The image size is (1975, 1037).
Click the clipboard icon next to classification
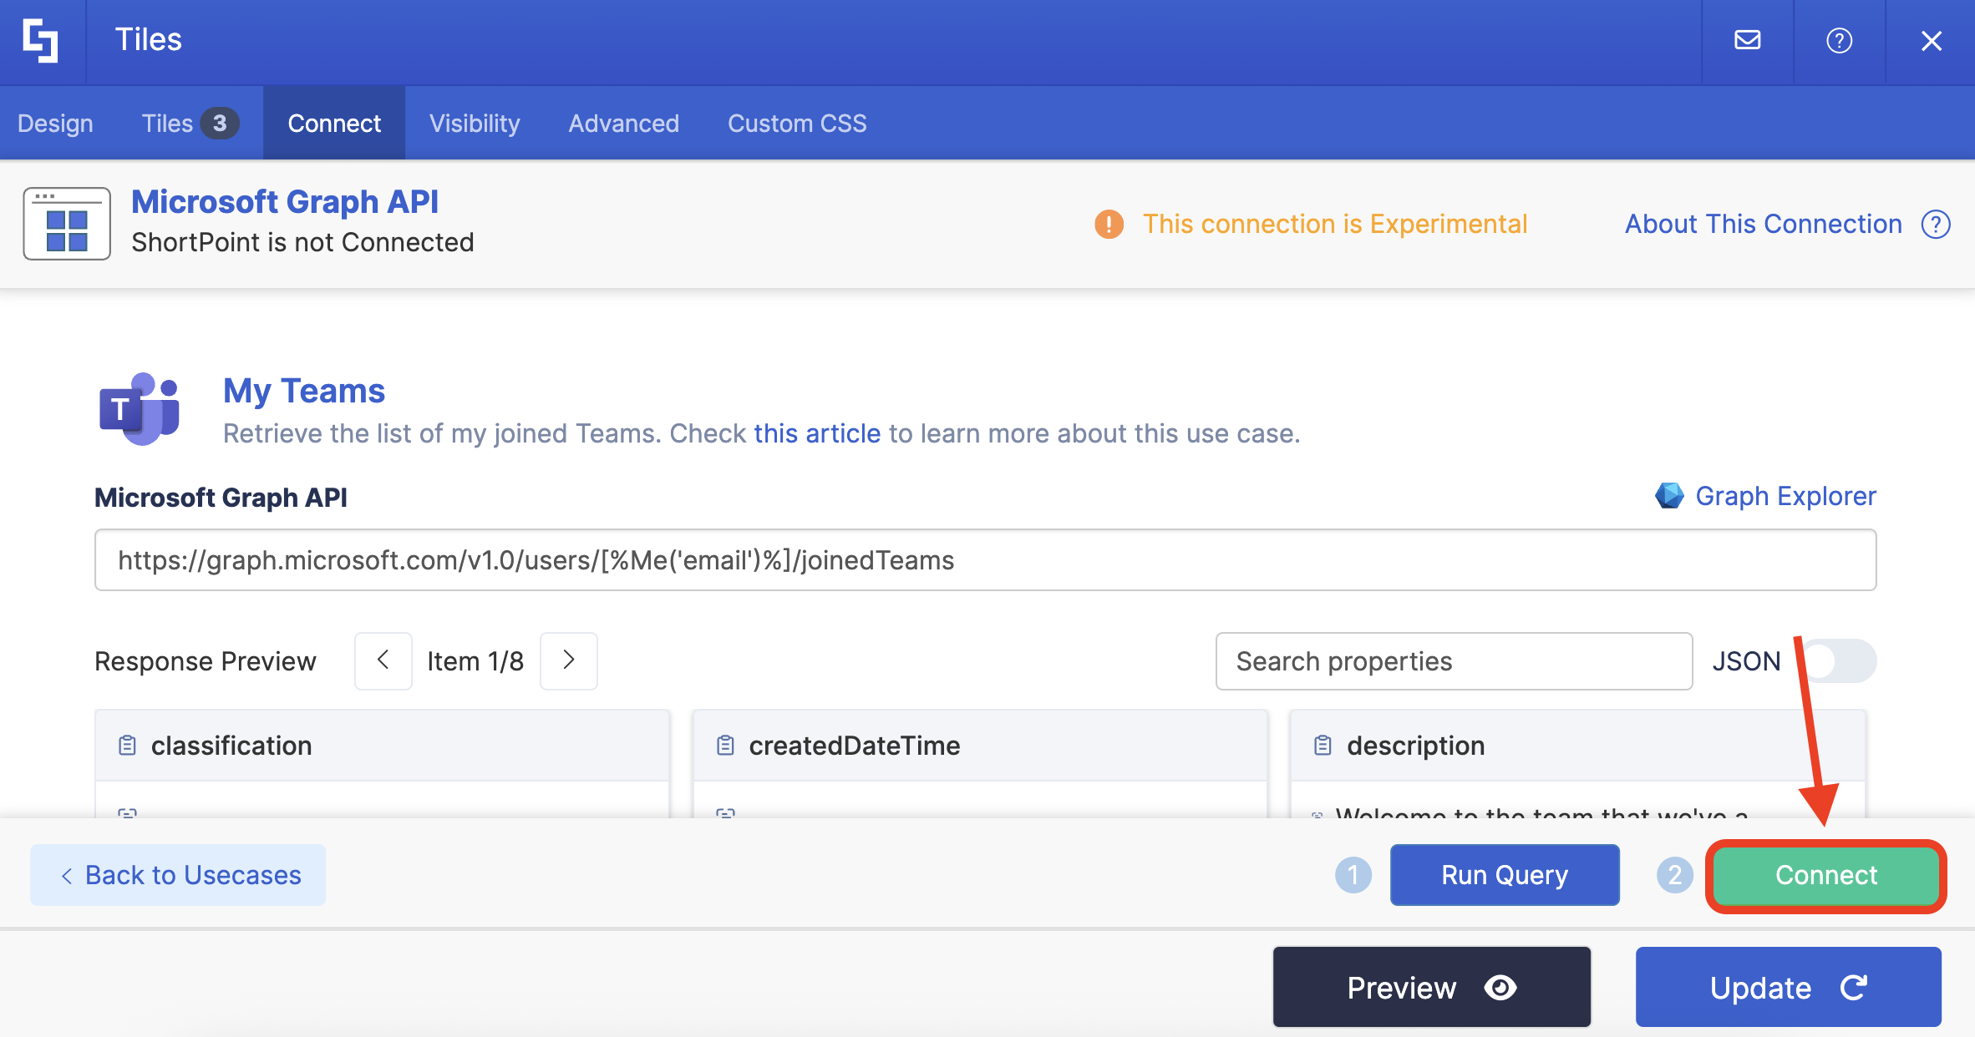coord(127,745)
